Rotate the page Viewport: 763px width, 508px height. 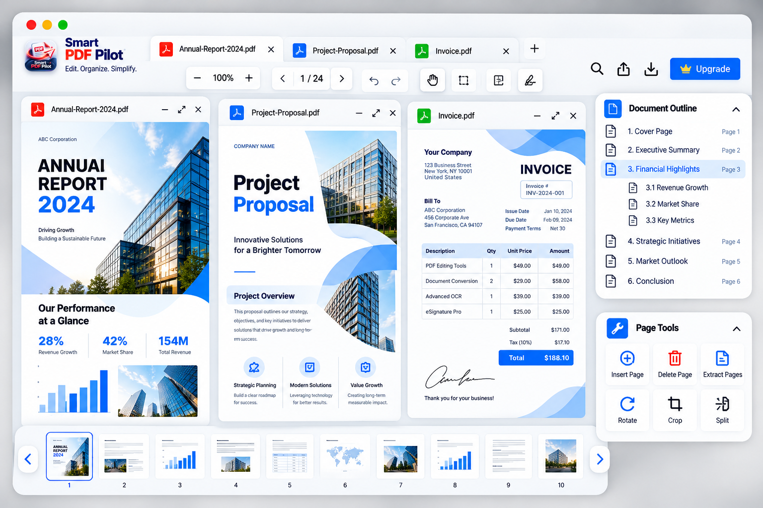tap(627, 410)
